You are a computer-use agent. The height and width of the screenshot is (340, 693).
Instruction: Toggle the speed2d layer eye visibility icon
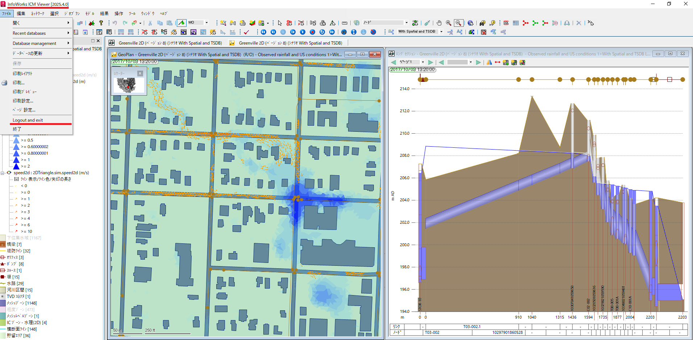tap(9, 173)
